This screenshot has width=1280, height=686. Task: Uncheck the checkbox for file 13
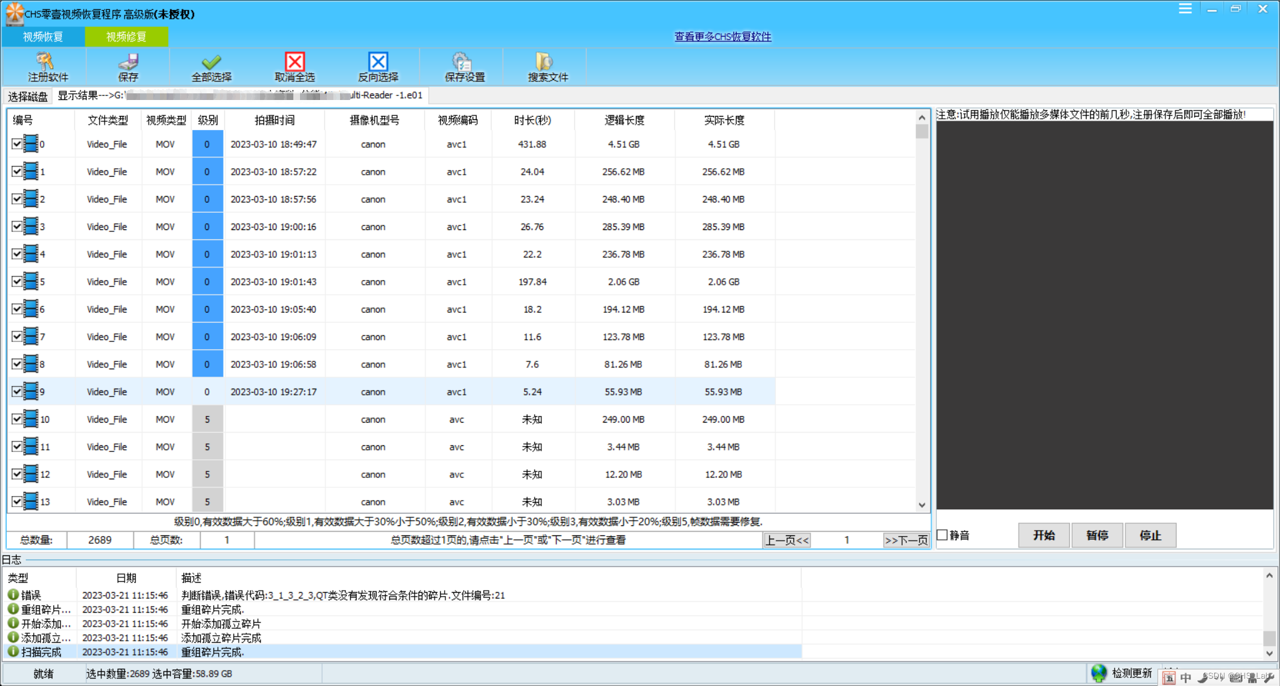click(17, 501)
